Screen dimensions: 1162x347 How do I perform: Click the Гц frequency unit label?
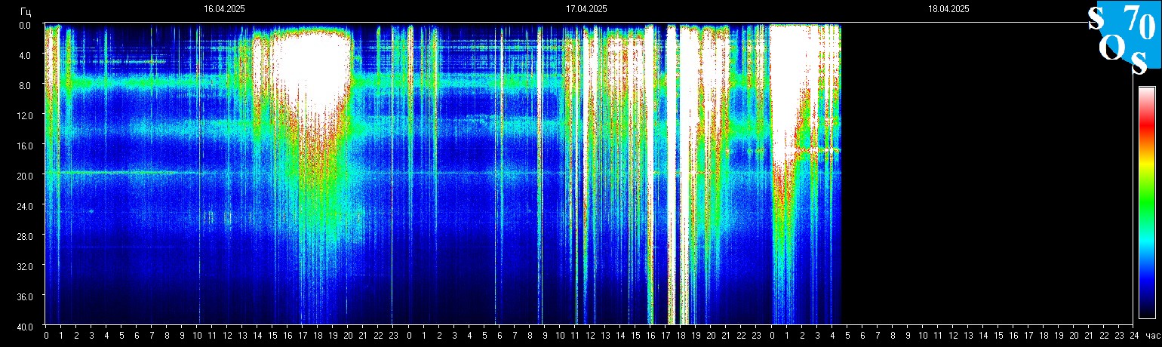click(x=26, y=11)
